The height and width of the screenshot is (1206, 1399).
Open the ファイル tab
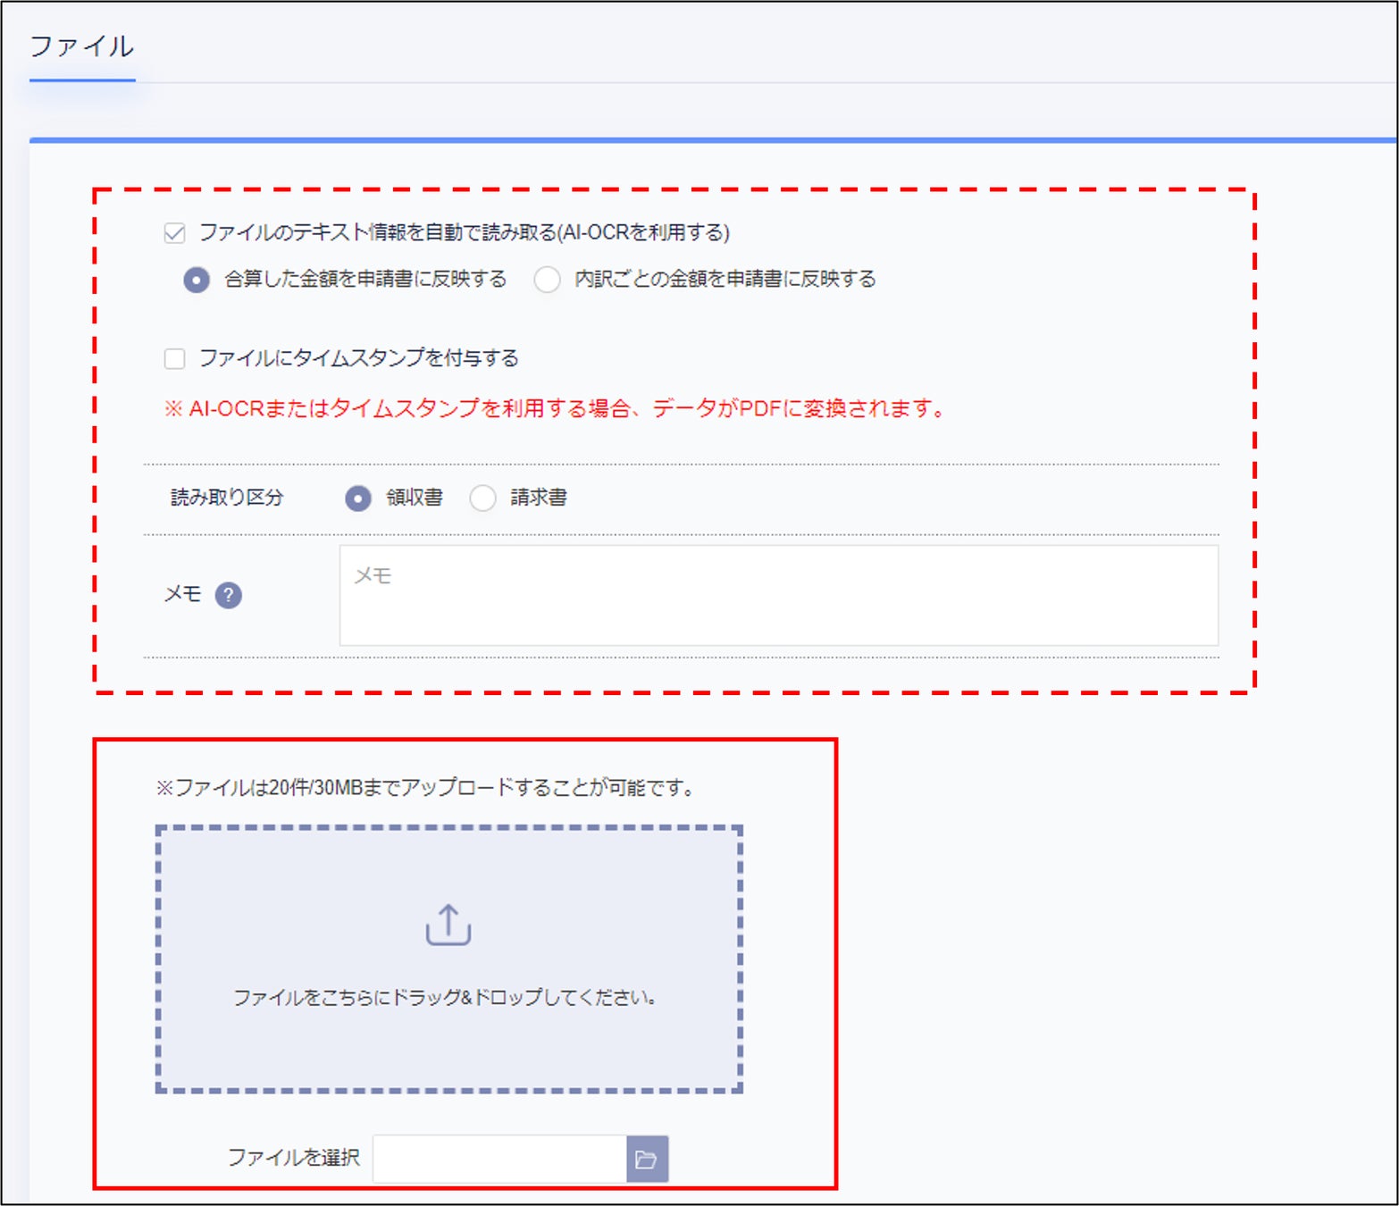[x=82, y=46]
